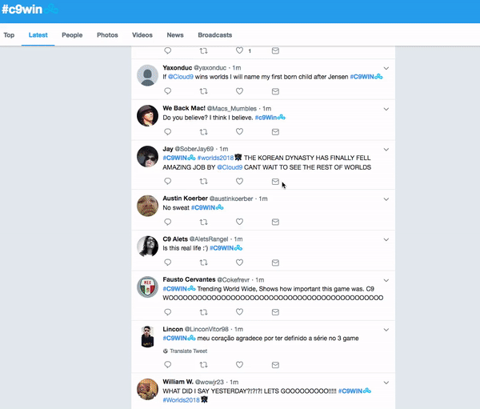Open #Worlds2018 hashtag in William W.'s tweet
Screen dimensions: 480x409
point(182,400)
